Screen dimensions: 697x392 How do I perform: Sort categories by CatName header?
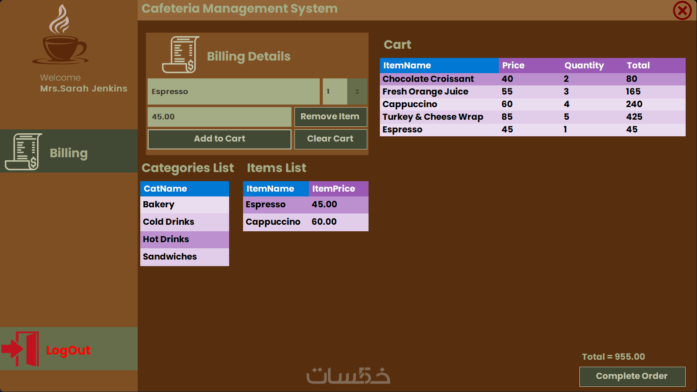[185, 189]
